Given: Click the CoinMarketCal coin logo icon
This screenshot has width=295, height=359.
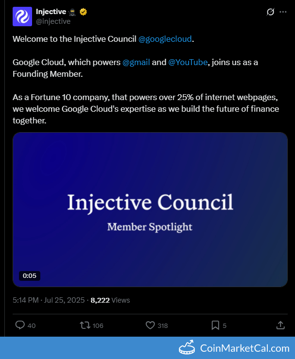Looking at the screenshot, I should [x=187, y=347].
